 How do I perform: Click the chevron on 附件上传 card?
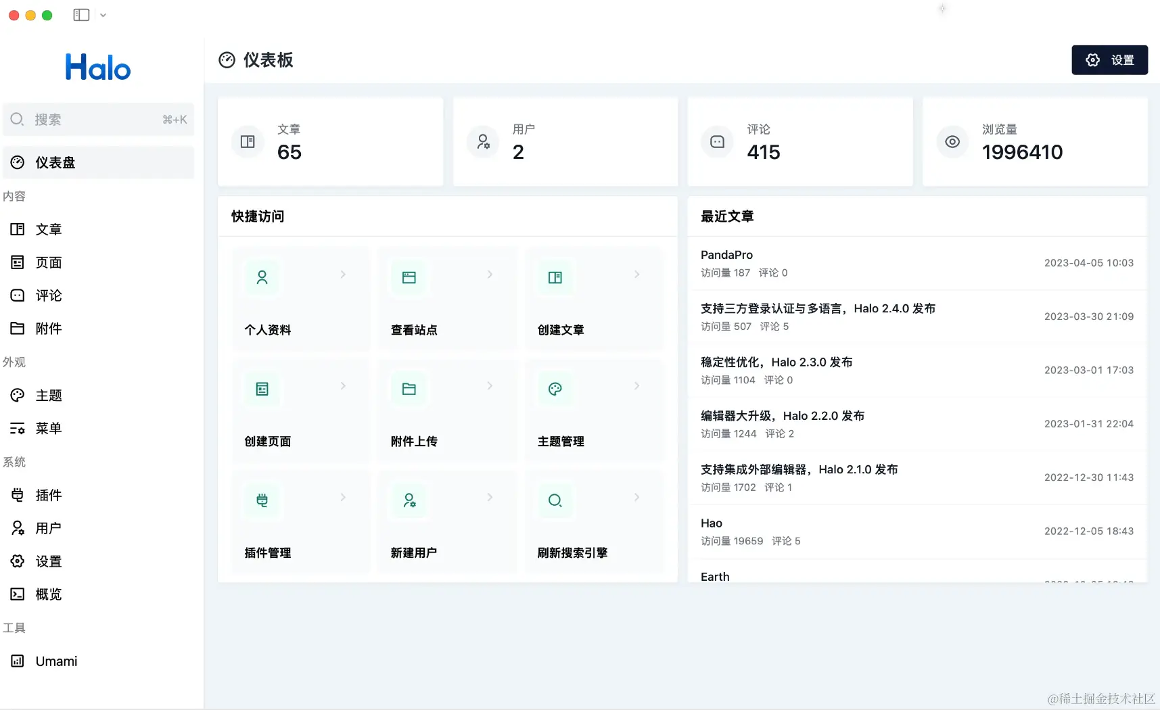tap(490, 386)
